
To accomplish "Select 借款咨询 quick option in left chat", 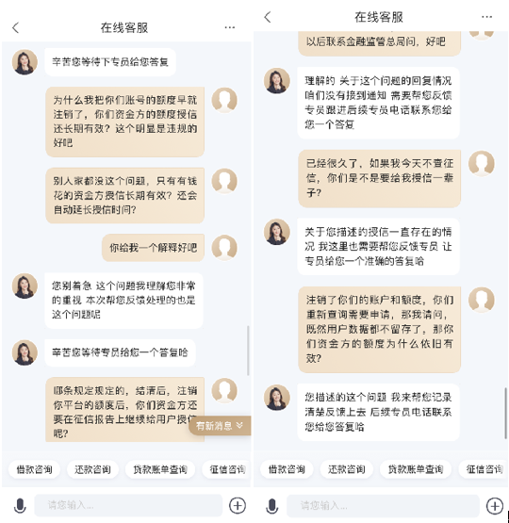I will point(35,469).
